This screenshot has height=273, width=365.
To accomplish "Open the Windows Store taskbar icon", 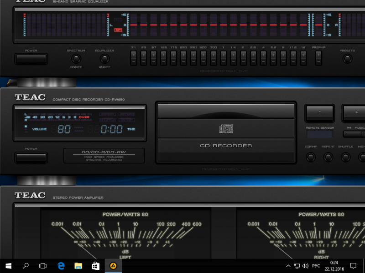I will (x=96, y=266).
